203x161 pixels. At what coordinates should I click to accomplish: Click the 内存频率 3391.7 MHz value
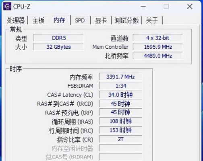120,77
